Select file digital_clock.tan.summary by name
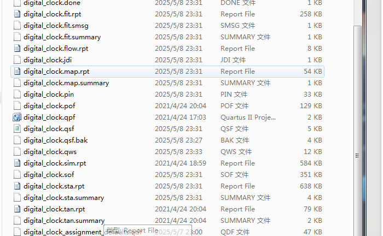 point(64,221)
